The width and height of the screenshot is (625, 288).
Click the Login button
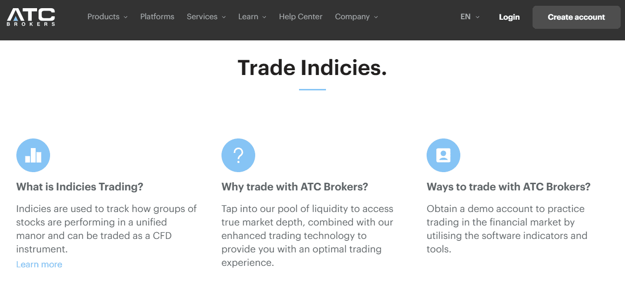click(509, 16)
